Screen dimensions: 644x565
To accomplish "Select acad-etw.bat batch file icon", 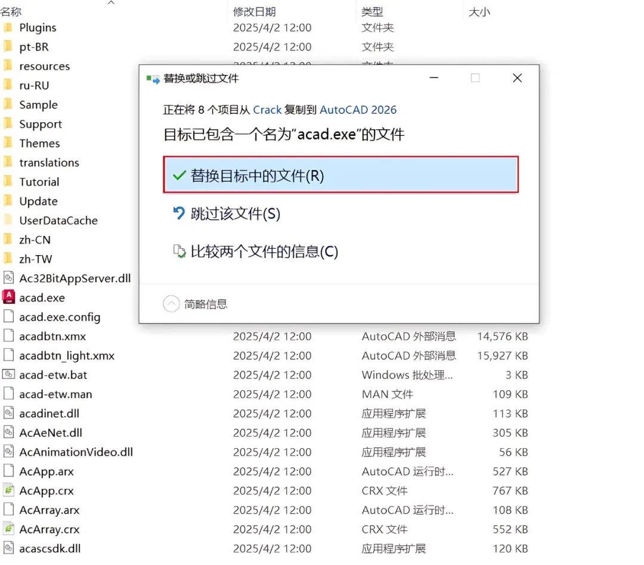I will click(x=8, y=374).
